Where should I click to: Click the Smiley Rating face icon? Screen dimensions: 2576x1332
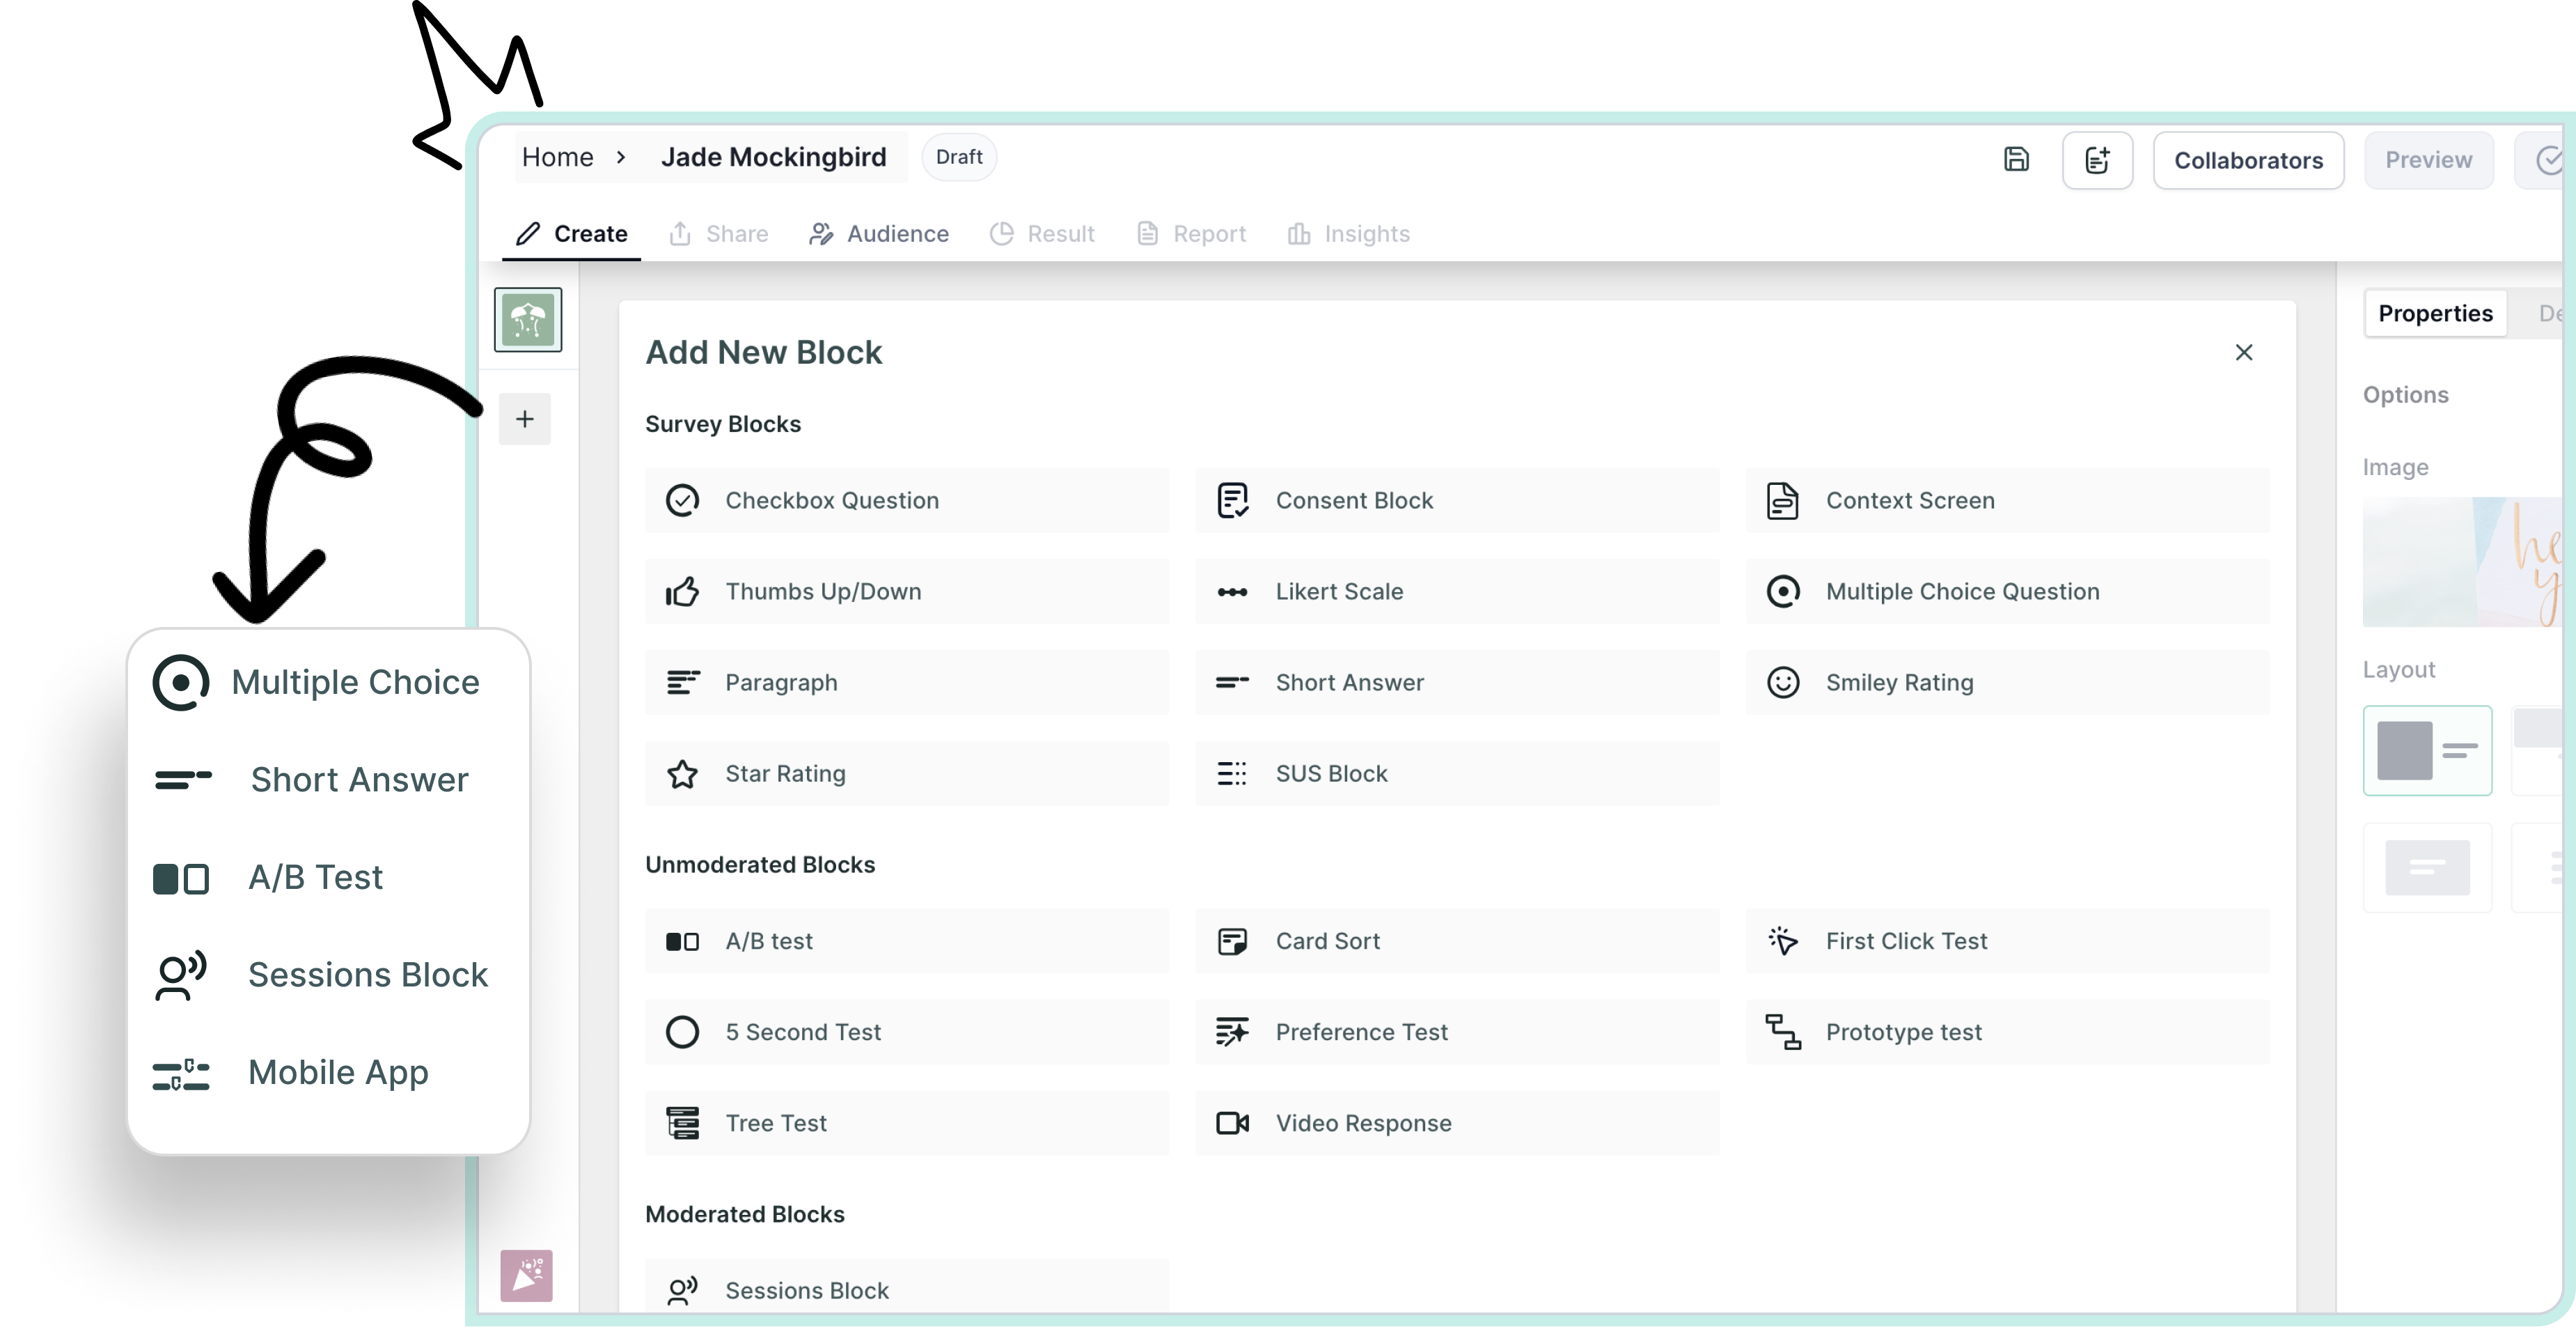tap(1782, 683)
